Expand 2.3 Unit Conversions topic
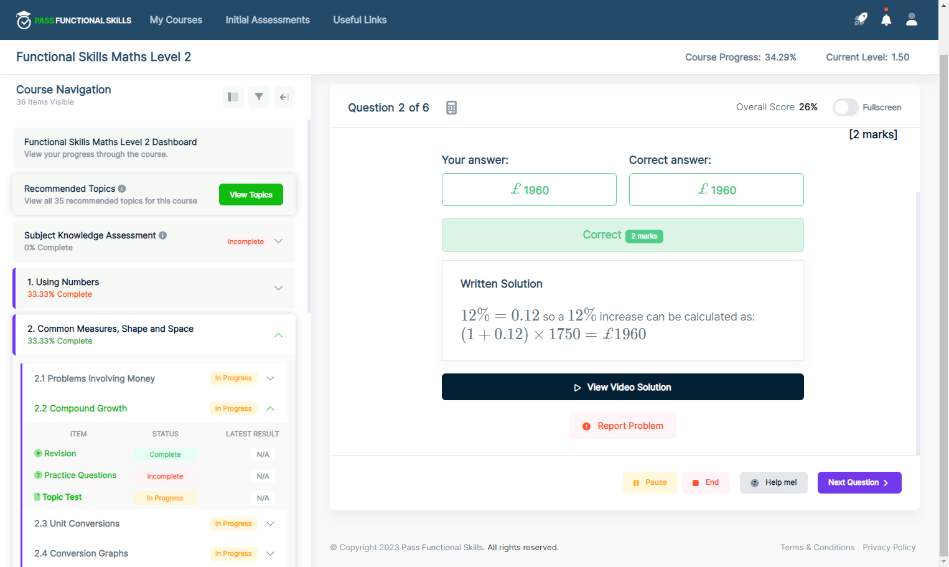The image size is (949, 567). click(270, 524)
